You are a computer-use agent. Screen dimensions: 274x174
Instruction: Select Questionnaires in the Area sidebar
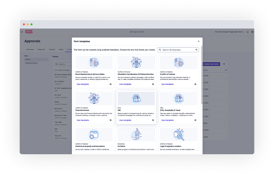[31, 63]
